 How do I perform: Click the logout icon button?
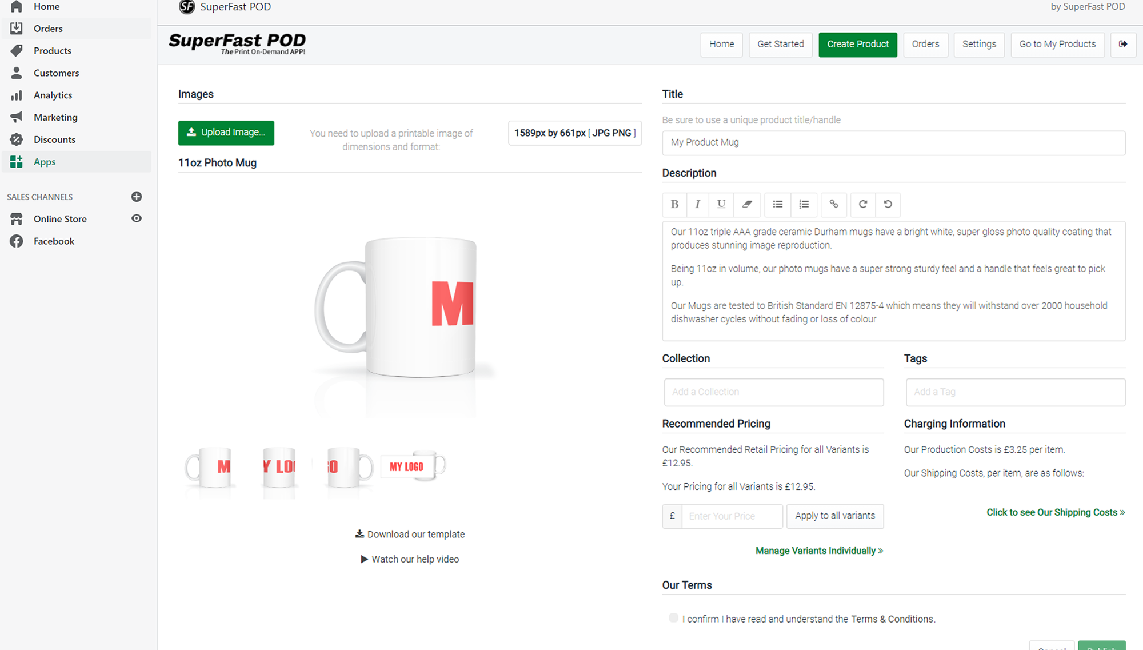1123,44
